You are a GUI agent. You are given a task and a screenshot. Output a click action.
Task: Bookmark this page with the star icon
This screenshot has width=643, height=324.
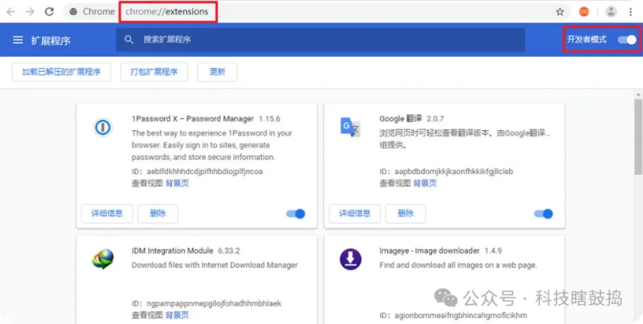pos(560,12)
